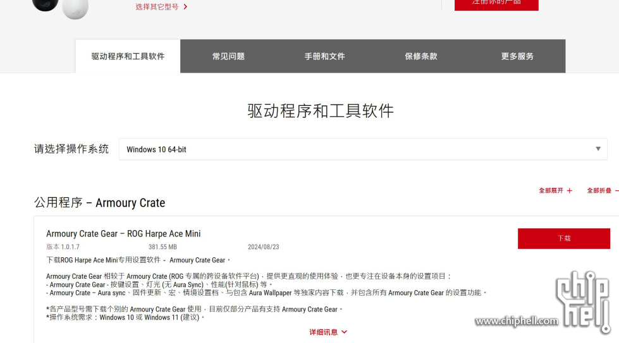Click the 驱动程序和工具软件 page heading

321,111
